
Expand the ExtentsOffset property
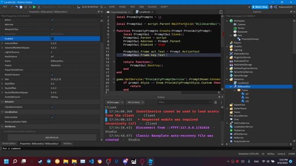coord(2,43)
